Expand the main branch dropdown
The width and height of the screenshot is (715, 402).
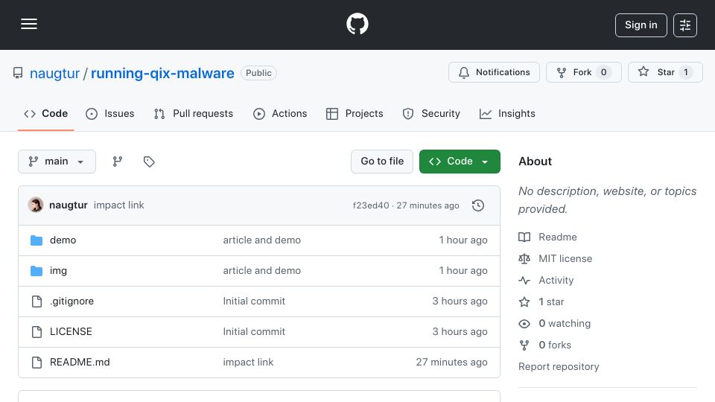(57, 162)
